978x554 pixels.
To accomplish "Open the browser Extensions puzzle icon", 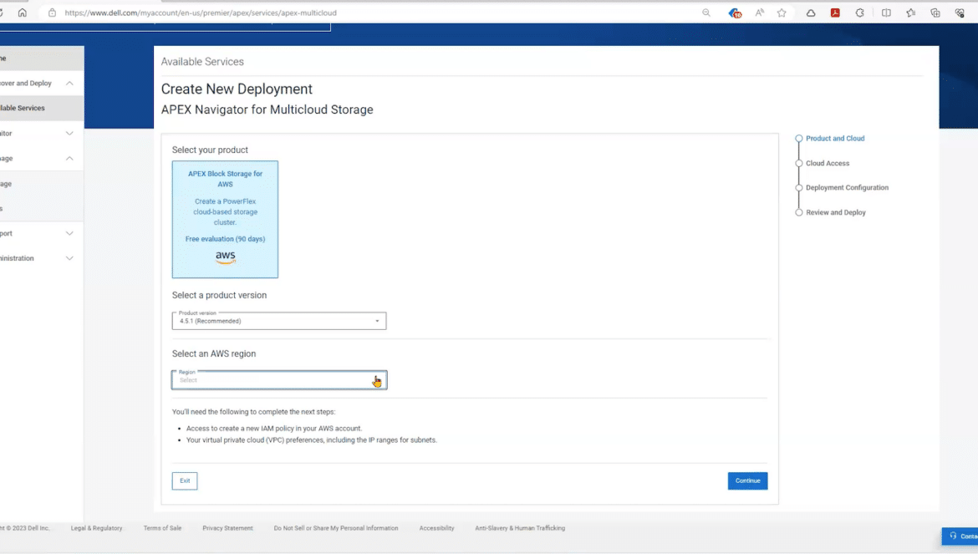I will tap(860, 13).
